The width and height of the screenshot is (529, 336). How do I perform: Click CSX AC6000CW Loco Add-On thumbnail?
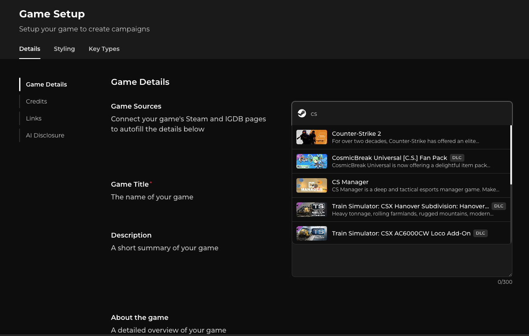pos(312,233)
